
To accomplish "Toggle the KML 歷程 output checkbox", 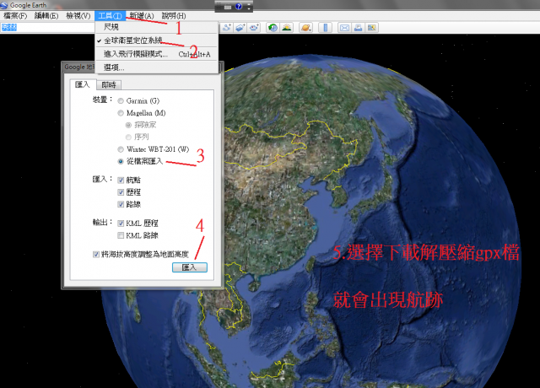I will 121,224.
